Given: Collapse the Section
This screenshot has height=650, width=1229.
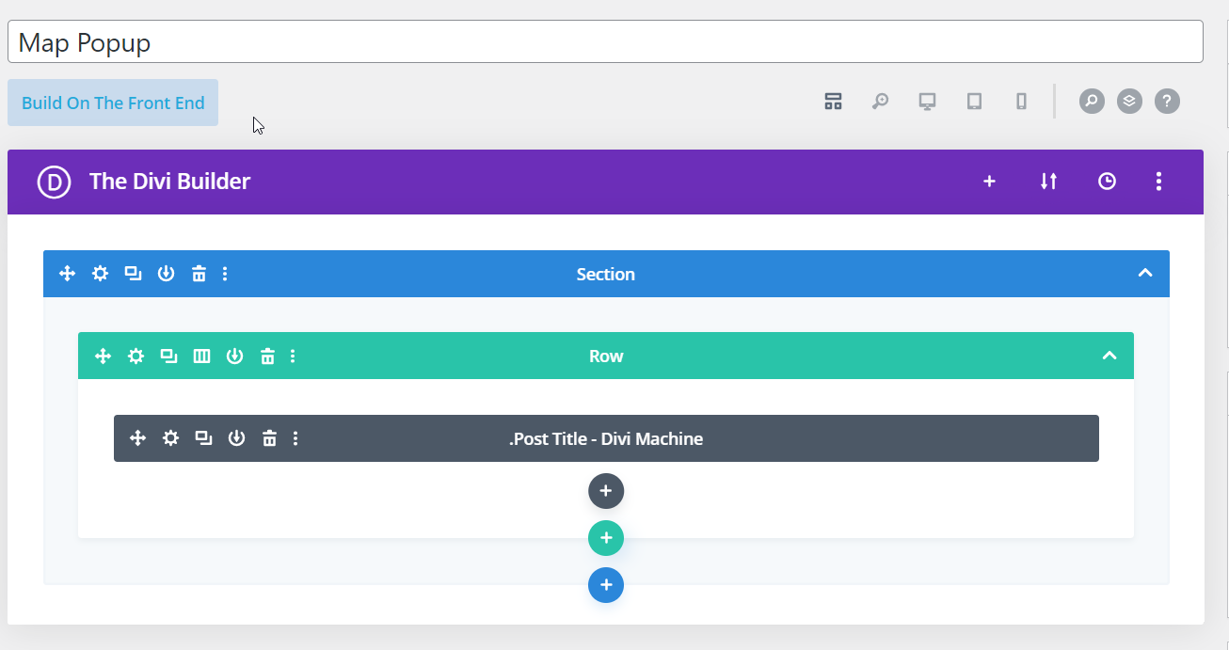Looking at the screenshot, I should (1145, 273).
